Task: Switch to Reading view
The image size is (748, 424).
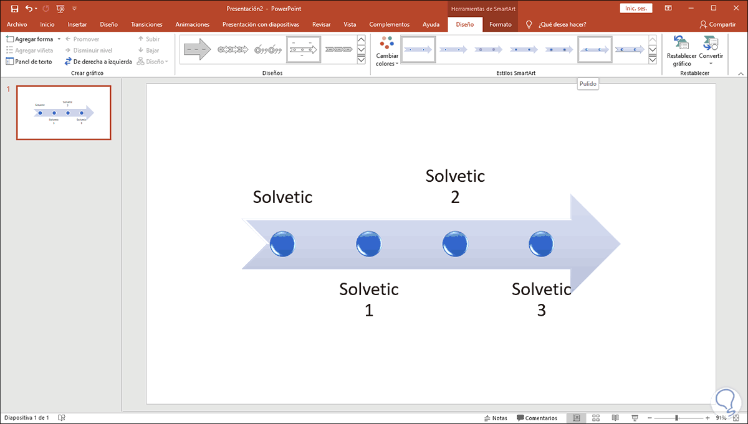Action: tap(615, 418)
